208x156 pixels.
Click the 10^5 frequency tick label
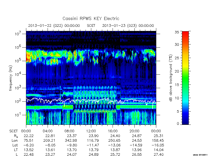coord(18,61)
